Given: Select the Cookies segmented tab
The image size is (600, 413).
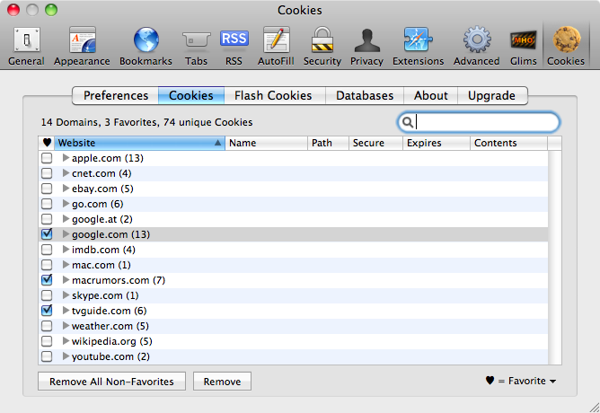Looking at the screenshot, I should 191,95.
